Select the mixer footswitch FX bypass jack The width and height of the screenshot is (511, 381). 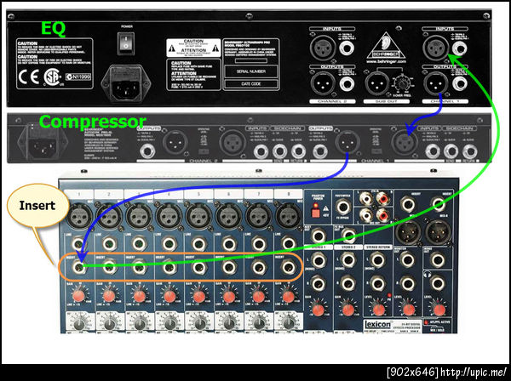[343, 208]
